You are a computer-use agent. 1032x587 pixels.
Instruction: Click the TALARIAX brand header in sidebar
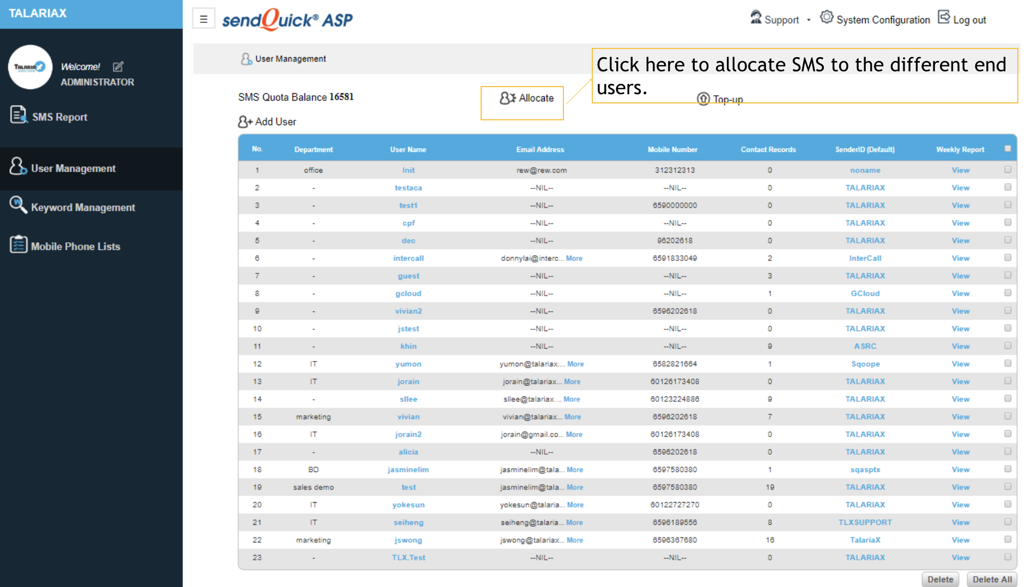pos(38,13)
